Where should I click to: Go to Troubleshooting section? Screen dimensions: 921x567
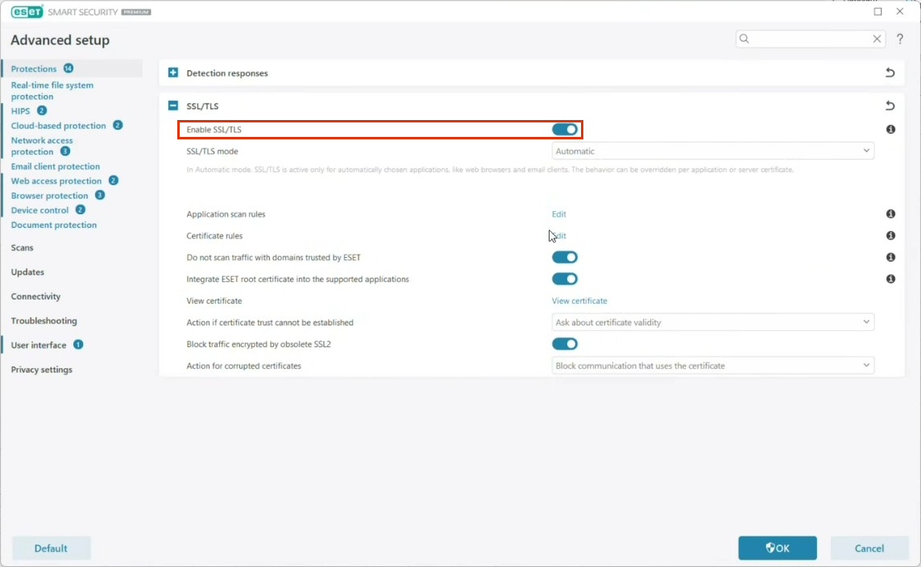click(x=44, y=321)
